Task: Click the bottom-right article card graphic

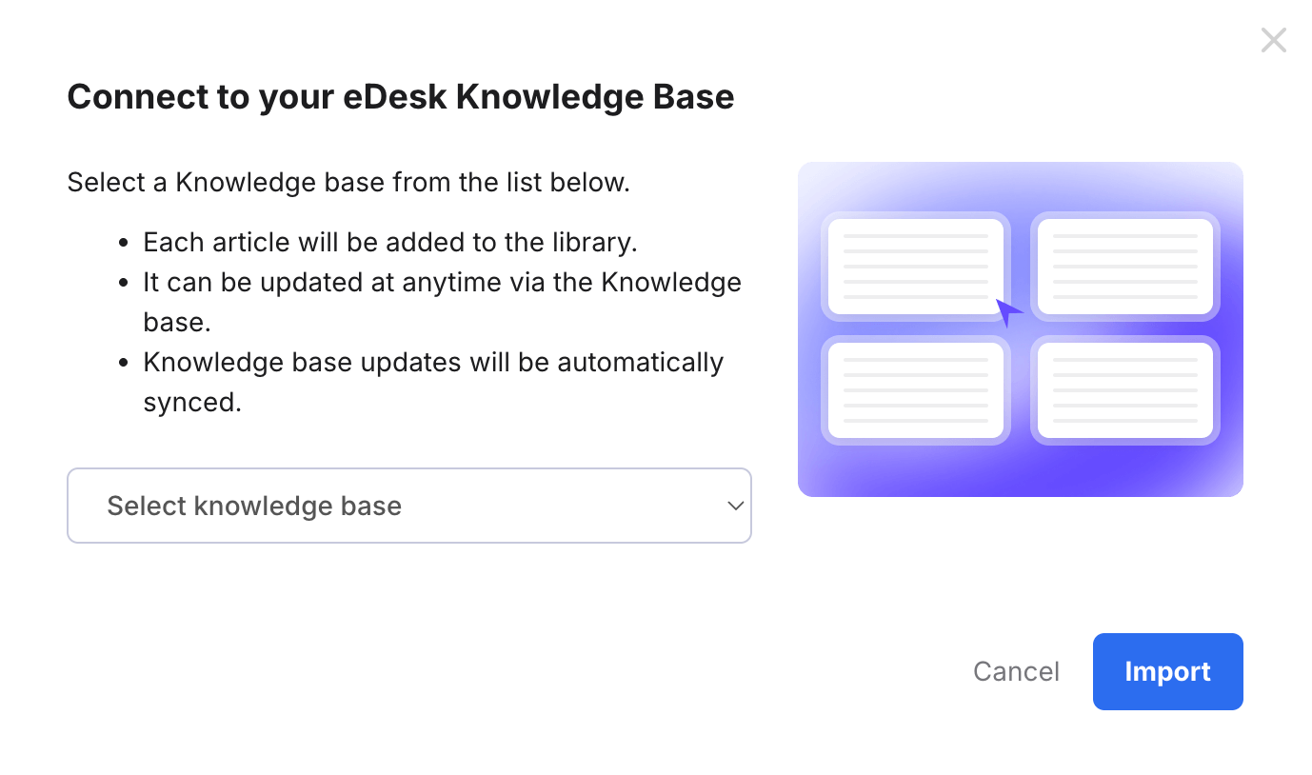Action: coord(1124,390)
